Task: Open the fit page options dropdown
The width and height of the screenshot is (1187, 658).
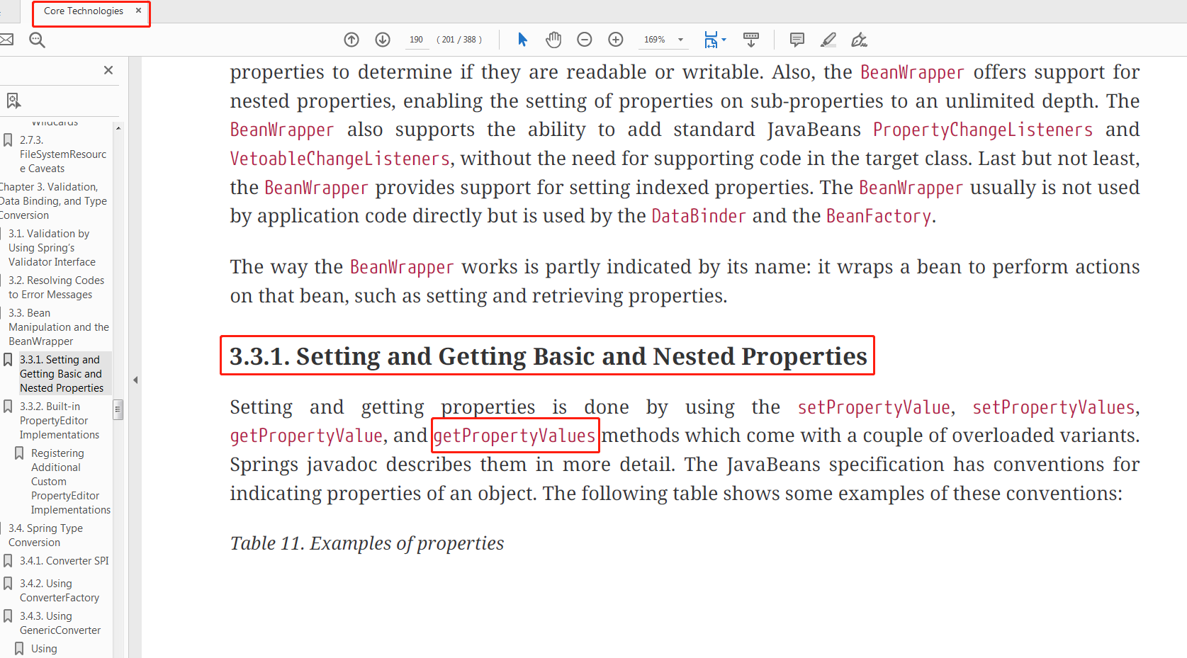Action: coord(724,40)
